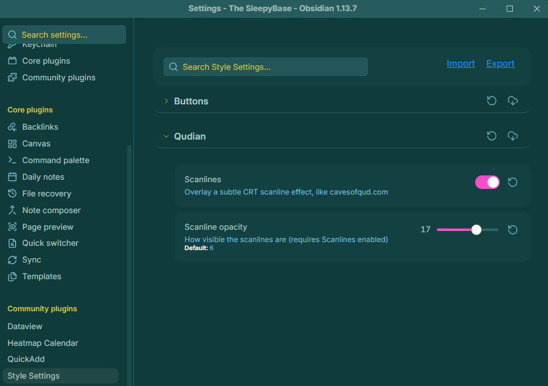Reset the Buttons section to defaults
This screenshot has width=548, height=386.
click(491, 101)
